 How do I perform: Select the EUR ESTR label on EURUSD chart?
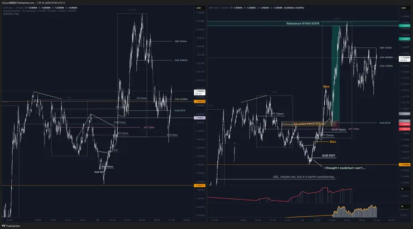coord(180,110)
